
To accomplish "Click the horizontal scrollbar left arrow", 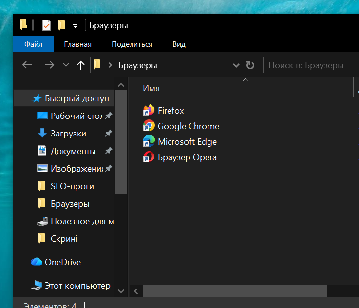I will click(136, 291).
